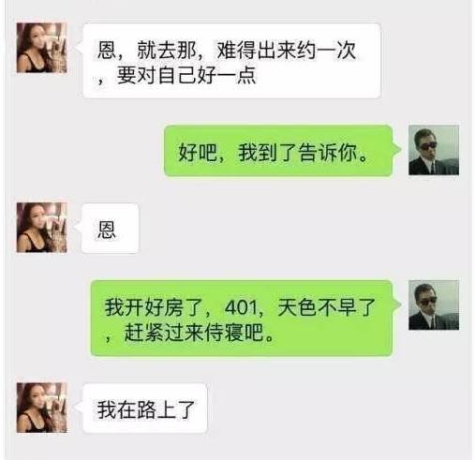Tap the avatar beside the '恩，就去那' message
Viewport: 475px width, 460px height.
pyautogui.click(x=41, y=48)
